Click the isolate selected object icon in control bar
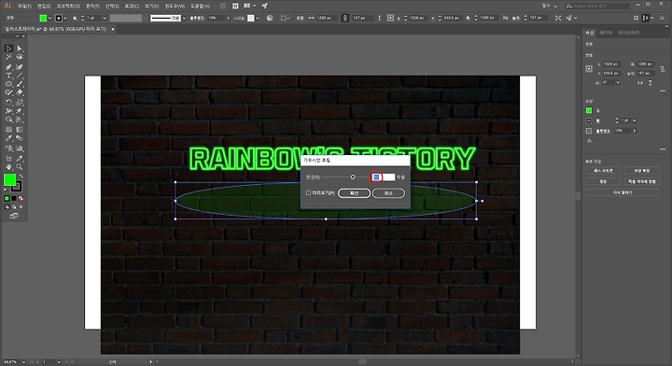 [x=557, y=18]
